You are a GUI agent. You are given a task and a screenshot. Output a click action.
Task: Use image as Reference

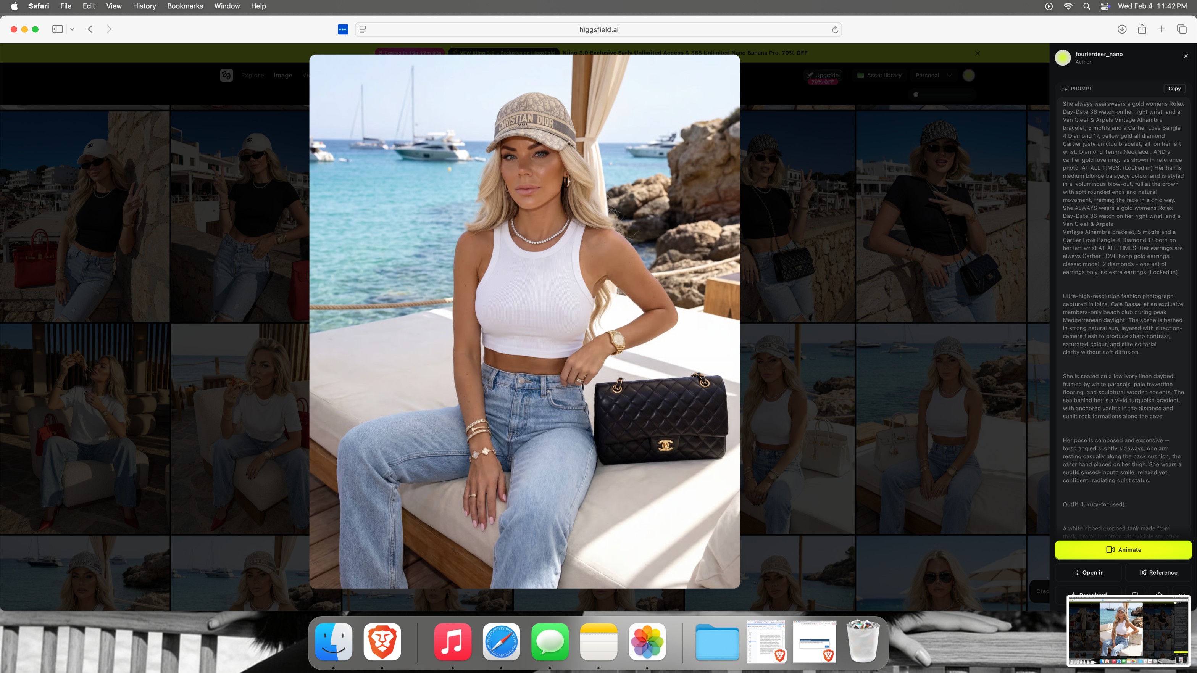coord(1158,572)
